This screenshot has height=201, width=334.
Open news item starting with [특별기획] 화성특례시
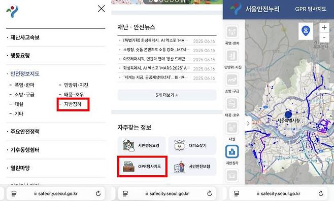pyautogui.click(x=155, y=41)
